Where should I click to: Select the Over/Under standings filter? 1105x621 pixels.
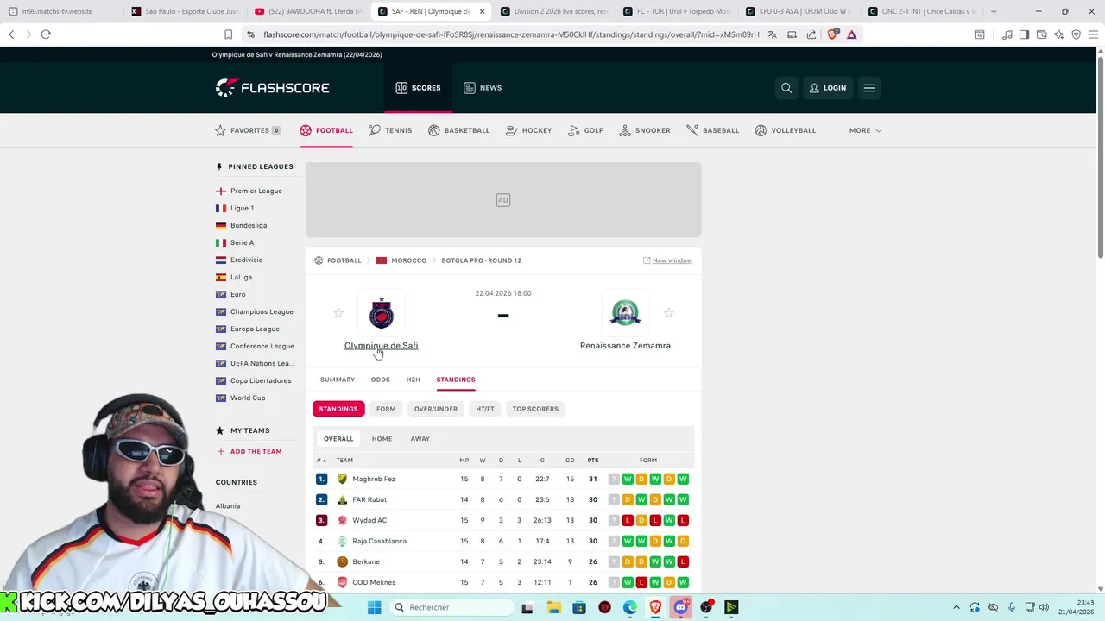pyautogui.click(x=436, y=409)
